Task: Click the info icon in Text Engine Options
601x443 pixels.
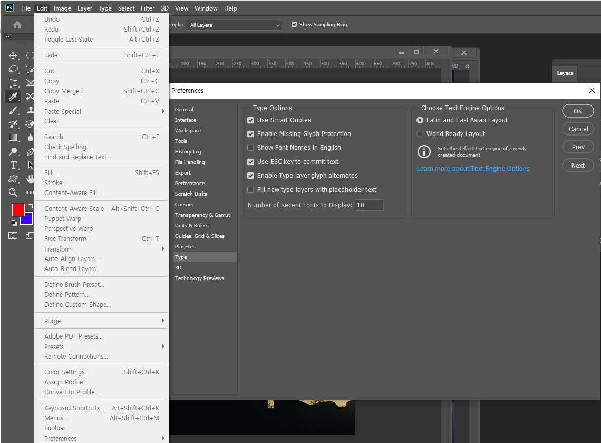Action: pyautogui.click(x=424, y=151)
